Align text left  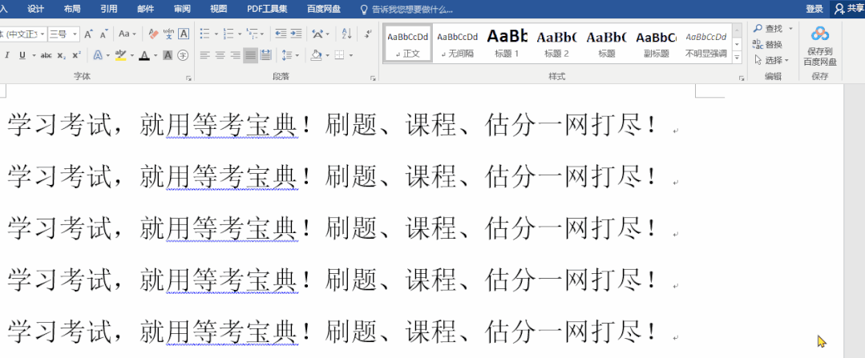tap(205, 55)
